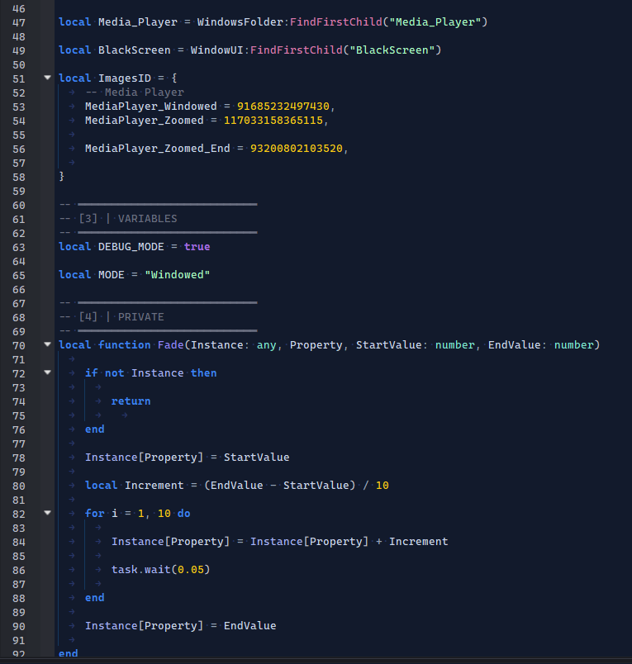Viewport: 632px width, 664px height.
Task: Click the StartValue parameter in signature
Action: [389, 344]
